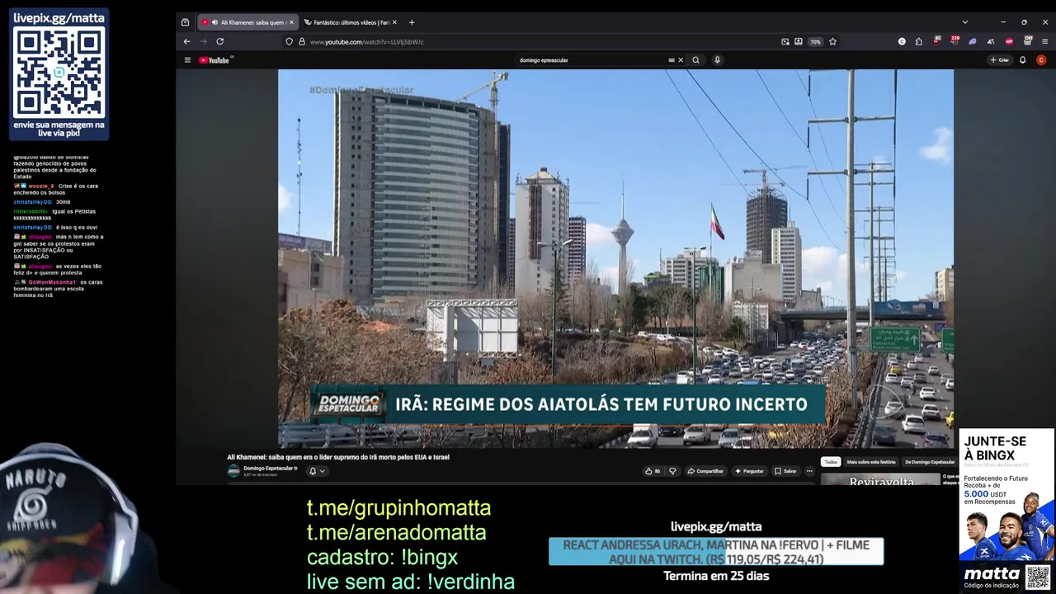Screen dimensions: 1056x594
Task: Open the search box virtual keyboard icon
Action: click(x=672, y=60)
